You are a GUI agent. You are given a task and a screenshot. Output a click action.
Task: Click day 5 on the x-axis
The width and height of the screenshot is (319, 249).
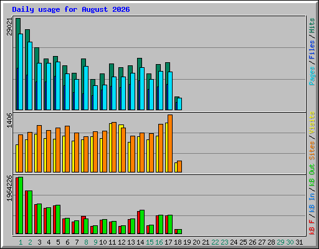pos(58,242)
